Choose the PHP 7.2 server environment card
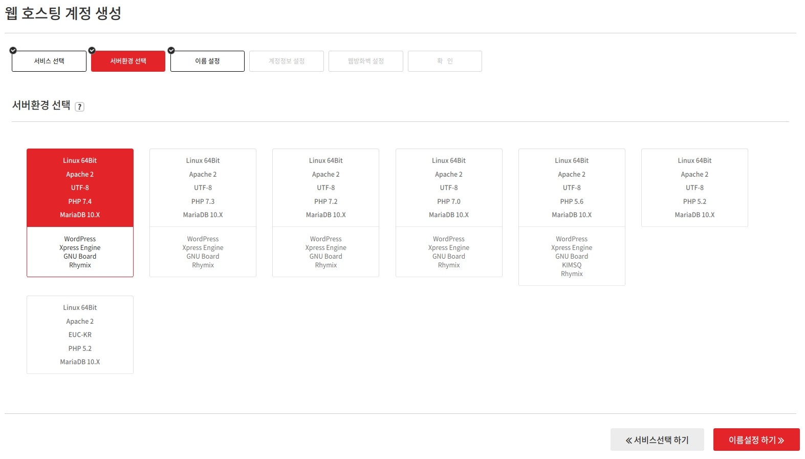Image resolution: width=805 pixels, height=459 pixels. click(325, 213)
